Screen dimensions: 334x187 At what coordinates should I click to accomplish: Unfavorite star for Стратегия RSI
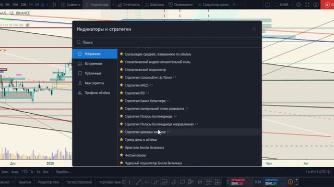click(x=122, y=93)
